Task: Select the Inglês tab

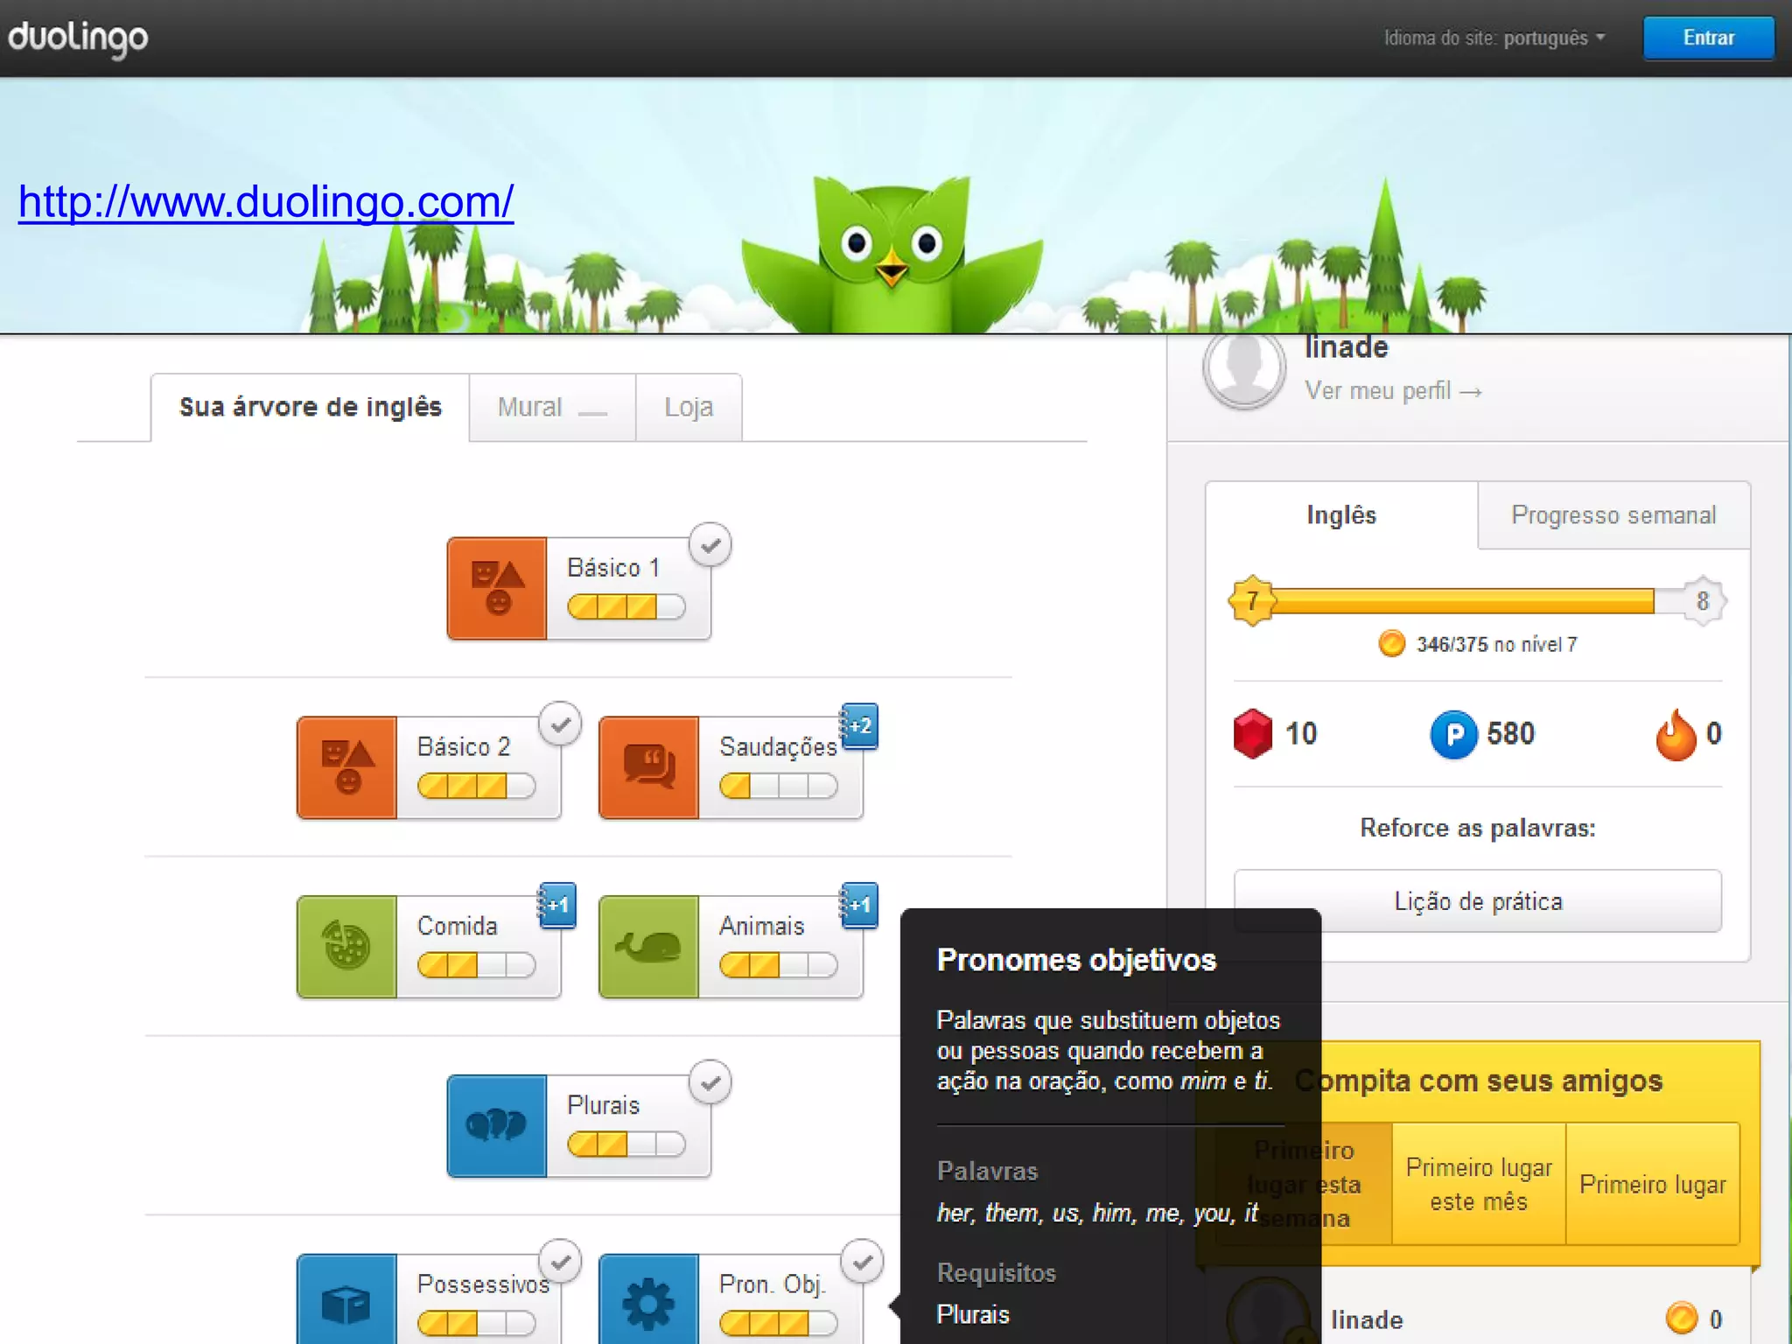Action: [x=1341, y=515]
